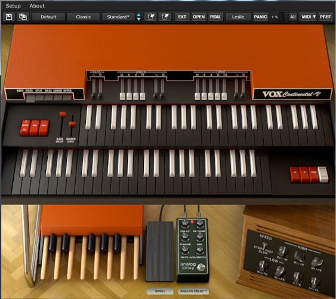Click the Lower sine wave drawbar
This screenshot has height=299, width=336.
[x=156, y=96]
